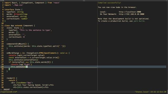168x94 pixels.
Task: Click 'class App extends Component' line
Action: point(20,26)
